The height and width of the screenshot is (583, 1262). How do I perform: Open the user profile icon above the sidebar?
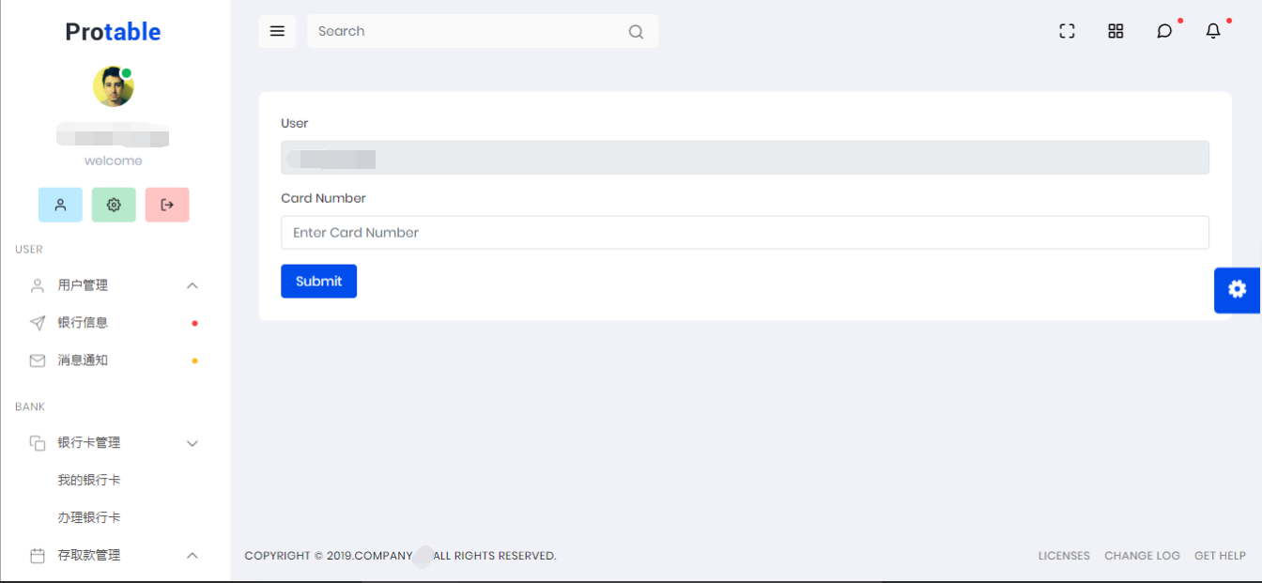(x=60, y=204)
